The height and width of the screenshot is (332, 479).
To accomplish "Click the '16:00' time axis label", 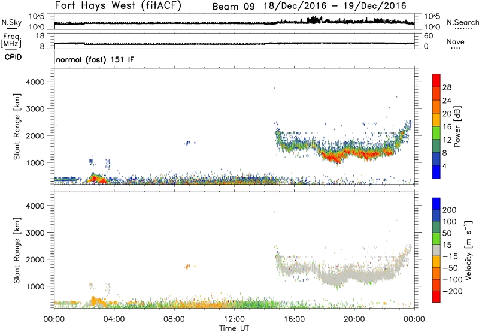I will 294,319.
